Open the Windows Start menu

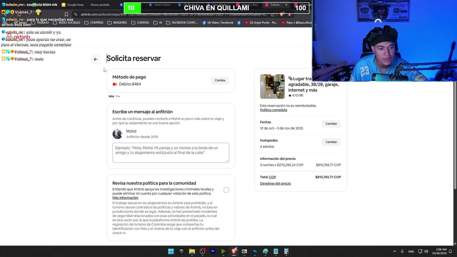pos(171,251)
